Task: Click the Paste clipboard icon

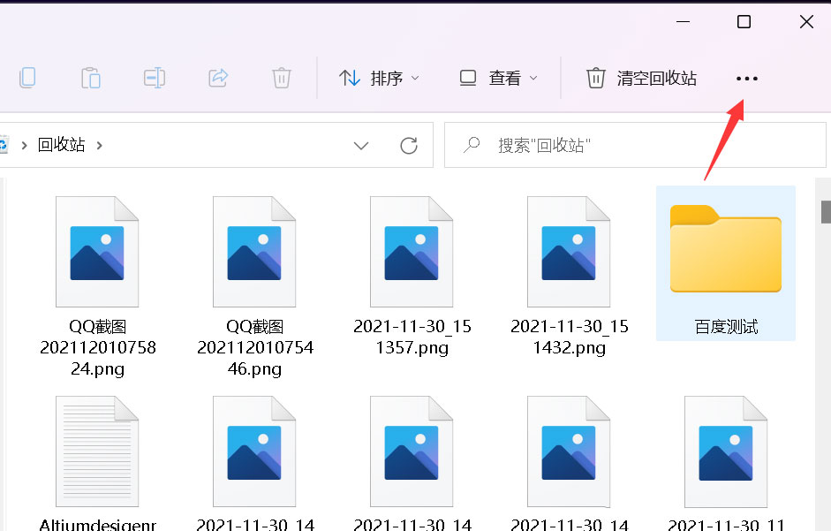Action: 91,78
